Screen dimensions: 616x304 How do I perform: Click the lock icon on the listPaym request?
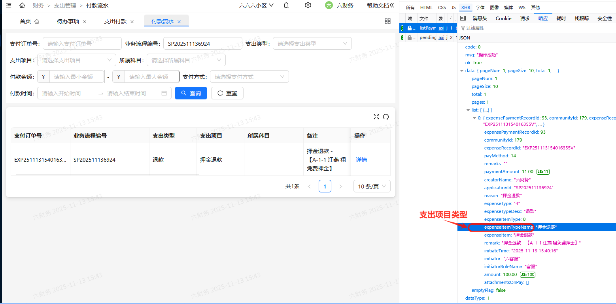pyautogui.click(x=410, y=28)
